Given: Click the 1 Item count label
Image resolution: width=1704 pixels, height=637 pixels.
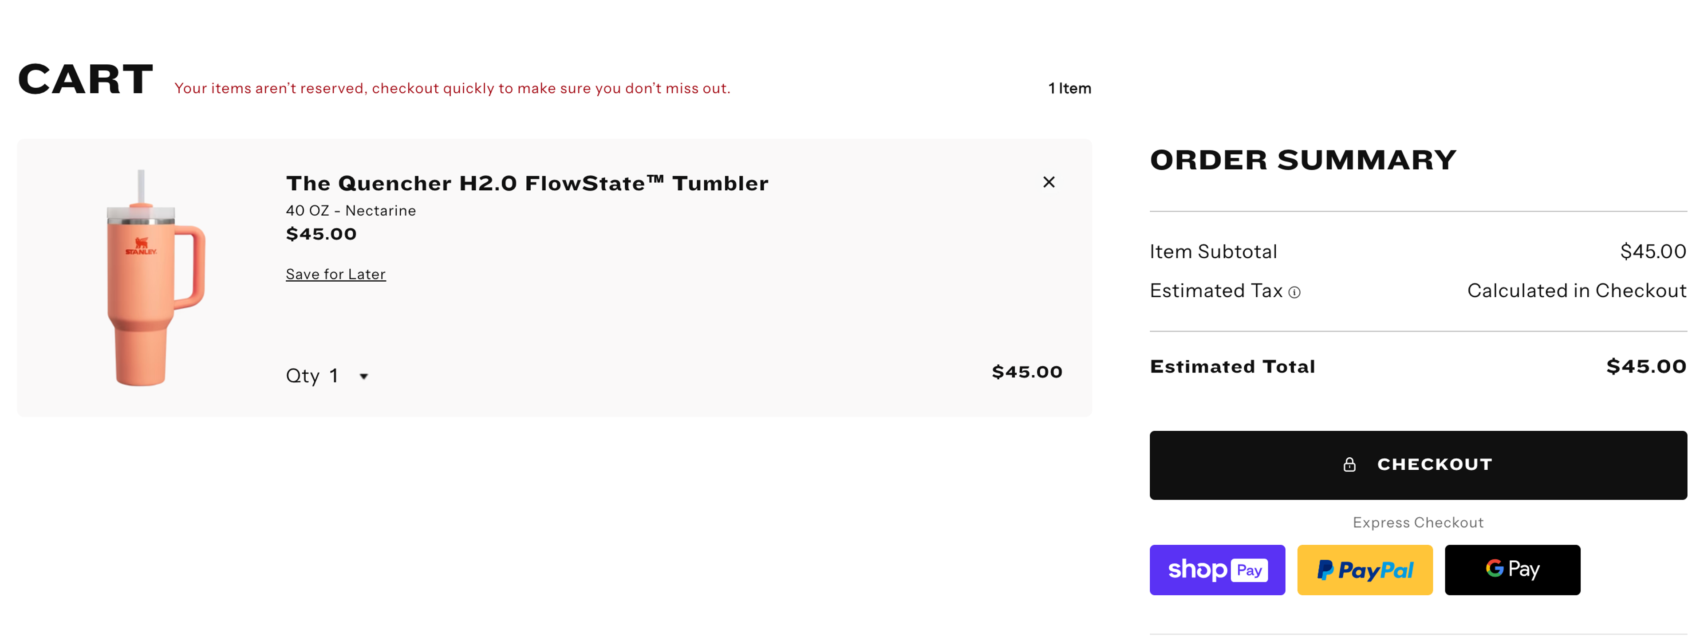Looking at the screenshot, I should coord(1069,87).
